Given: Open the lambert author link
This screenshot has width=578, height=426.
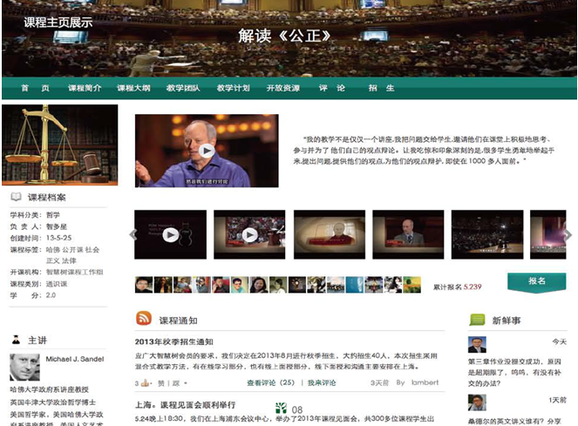Looking at the screenshot, I should click(x=425, y=382).
